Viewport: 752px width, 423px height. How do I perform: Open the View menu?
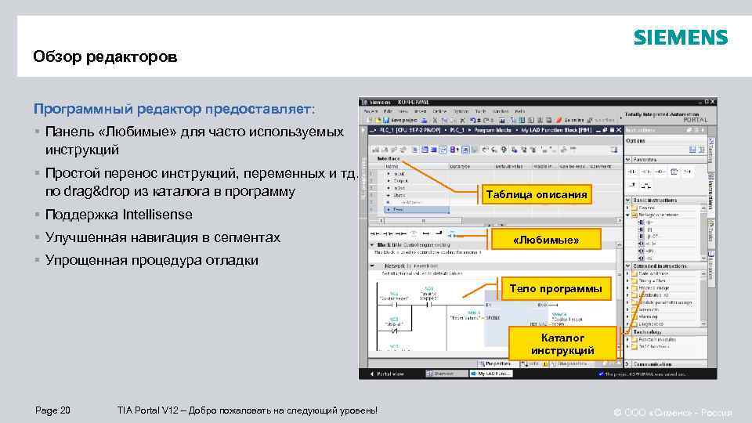tap(404, 111)
